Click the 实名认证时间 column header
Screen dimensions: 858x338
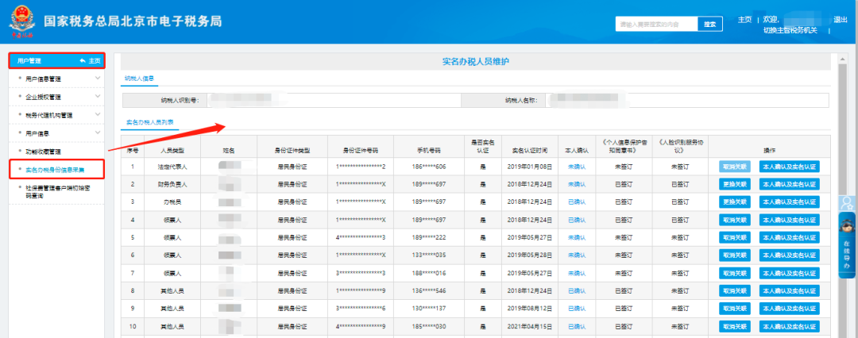[529, 149]
